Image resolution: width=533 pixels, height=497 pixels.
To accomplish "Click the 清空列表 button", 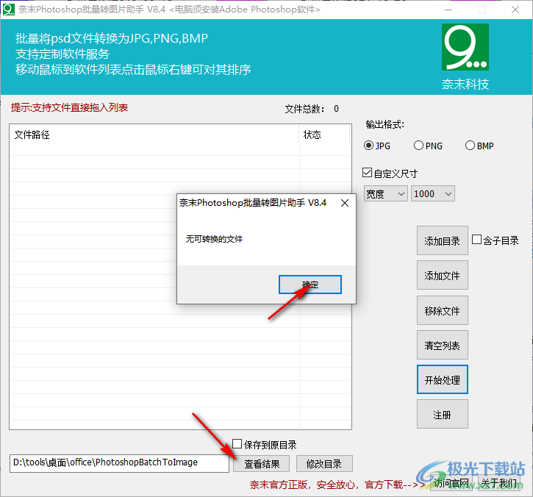I will click(x=443, y=345).
